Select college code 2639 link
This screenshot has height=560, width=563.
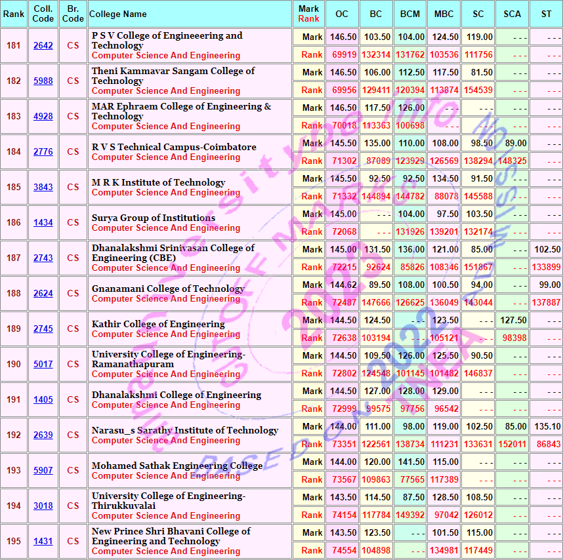[x=43, y=435]
